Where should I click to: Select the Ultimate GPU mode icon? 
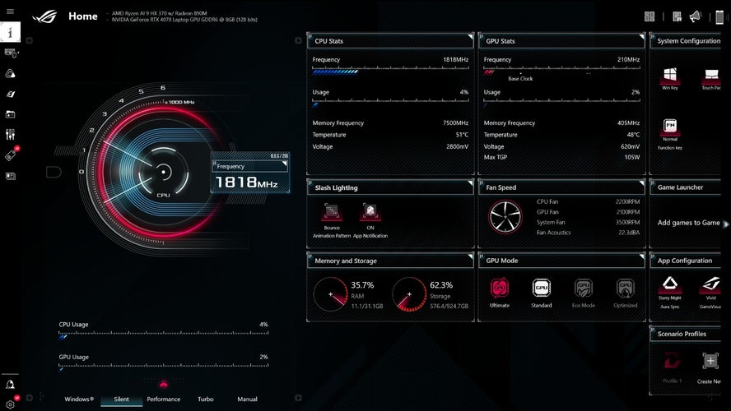pyautogui.click(x=499, y=289)
